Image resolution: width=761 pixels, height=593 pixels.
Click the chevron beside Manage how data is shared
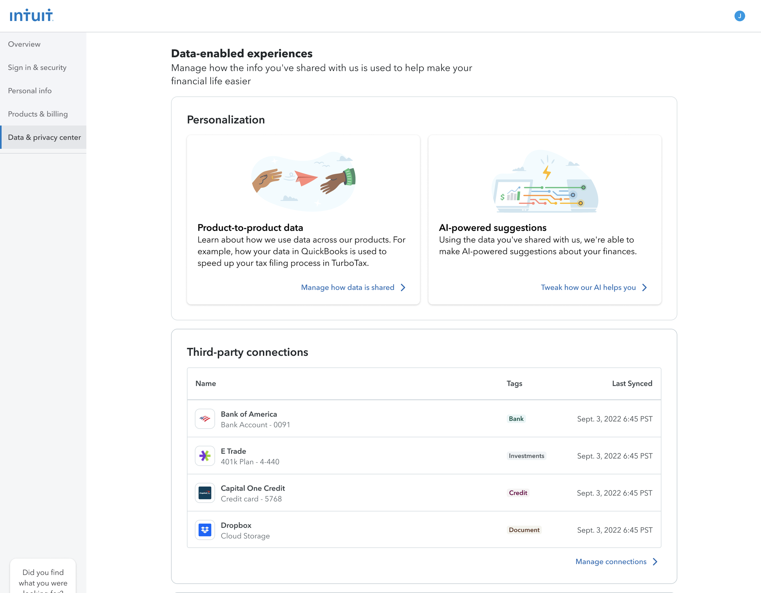point(403,287)
